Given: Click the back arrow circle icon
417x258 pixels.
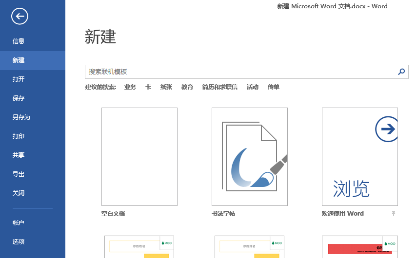Looking at the screenshot, I should point(20,17).
